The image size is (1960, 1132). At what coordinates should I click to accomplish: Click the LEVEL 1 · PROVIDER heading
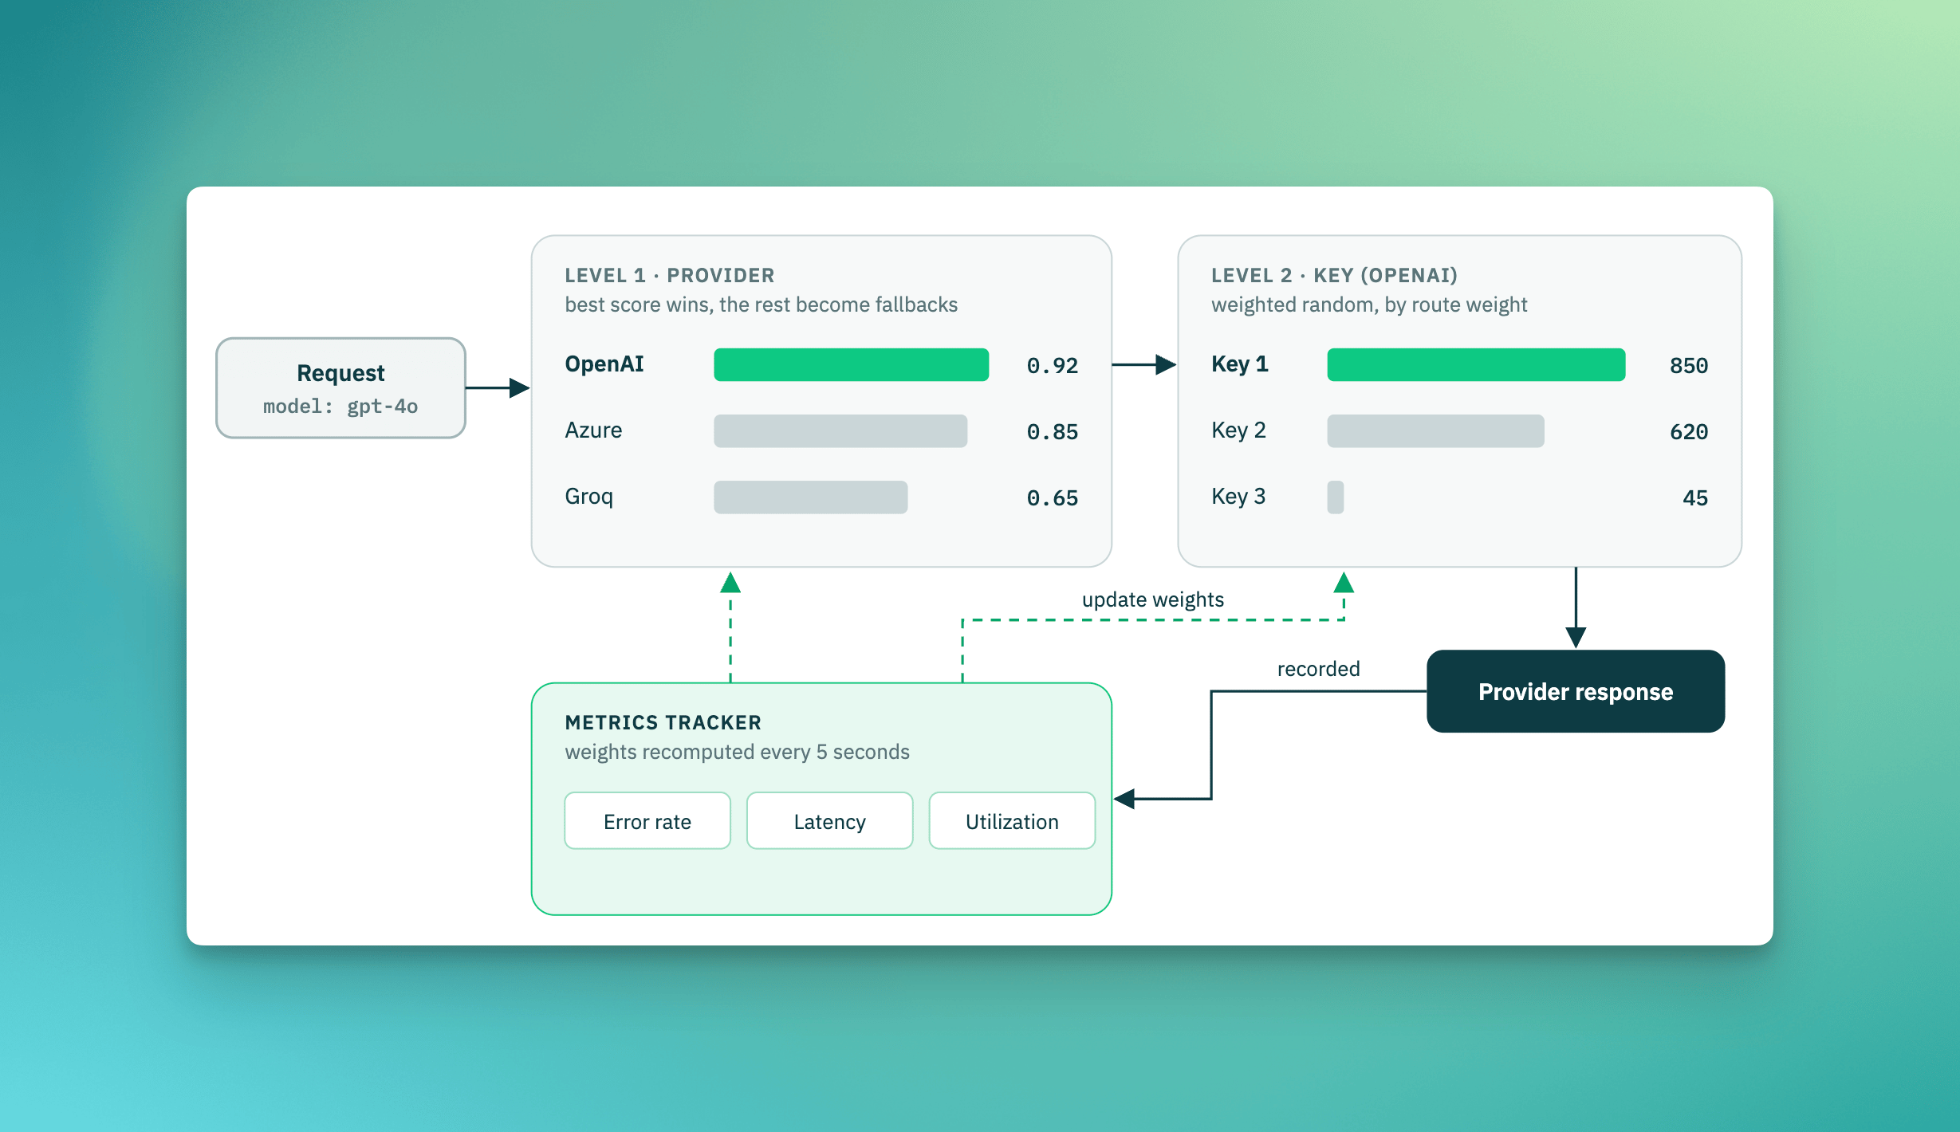click(670, 275)
